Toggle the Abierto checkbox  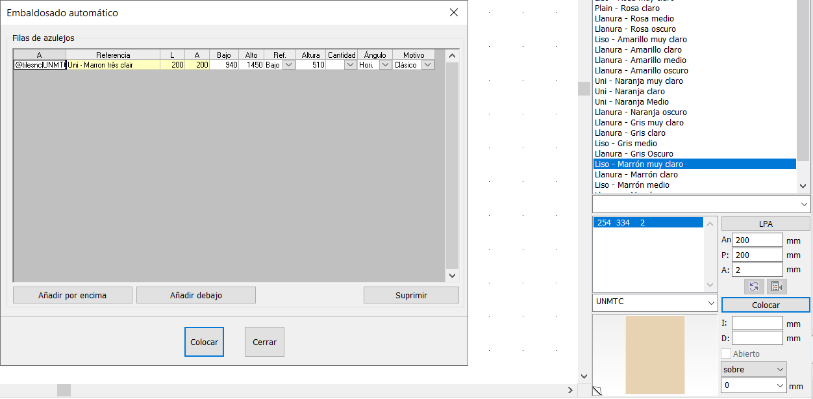[x=727, y=354]
